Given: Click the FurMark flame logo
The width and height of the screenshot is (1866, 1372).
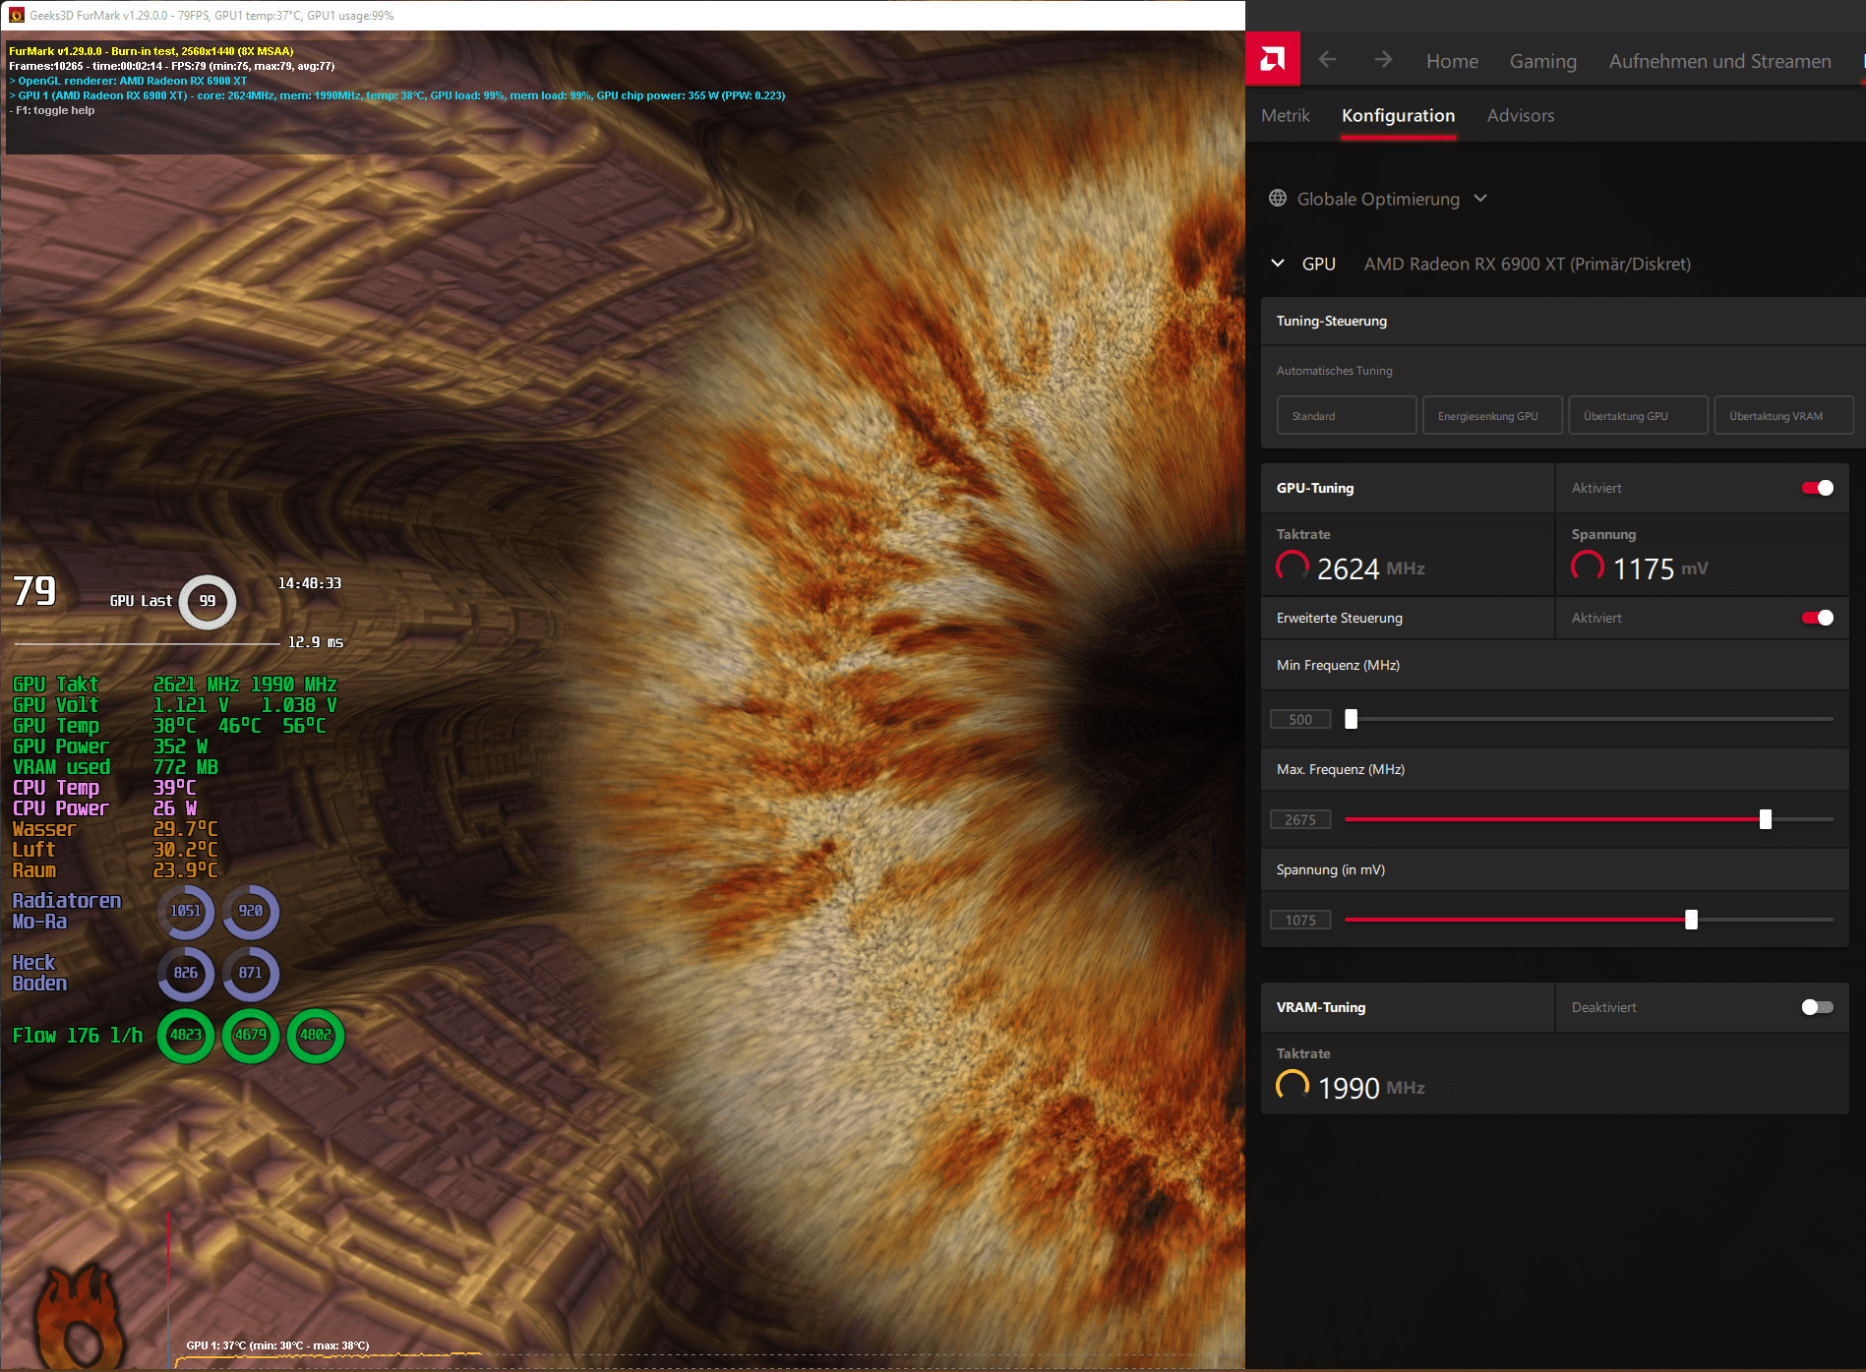Looking at the screenshot, I should (x=82, y=1316).
